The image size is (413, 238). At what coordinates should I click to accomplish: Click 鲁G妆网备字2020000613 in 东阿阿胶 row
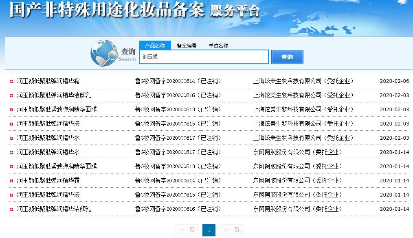165,166
